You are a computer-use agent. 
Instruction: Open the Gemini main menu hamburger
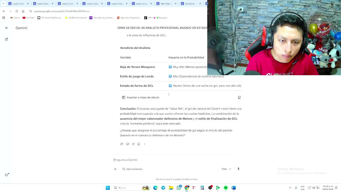[6, 28]
